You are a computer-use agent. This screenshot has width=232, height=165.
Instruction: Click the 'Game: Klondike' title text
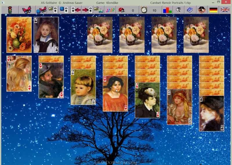[x=108, y=3]
